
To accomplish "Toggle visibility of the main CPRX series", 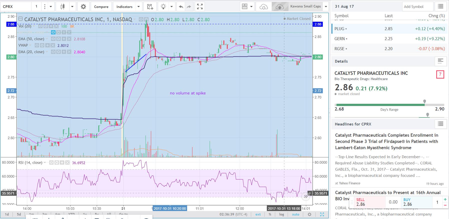I will click(x=141, y=19).
